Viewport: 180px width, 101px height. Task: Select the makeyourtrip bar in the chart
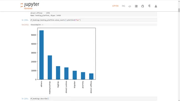[50, 68]
